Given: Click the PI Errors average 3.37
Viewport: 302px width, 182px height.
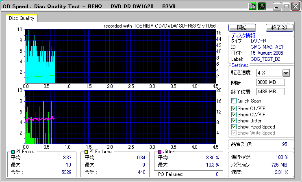Looking at the screenshot, I should (x=67, y=158).
